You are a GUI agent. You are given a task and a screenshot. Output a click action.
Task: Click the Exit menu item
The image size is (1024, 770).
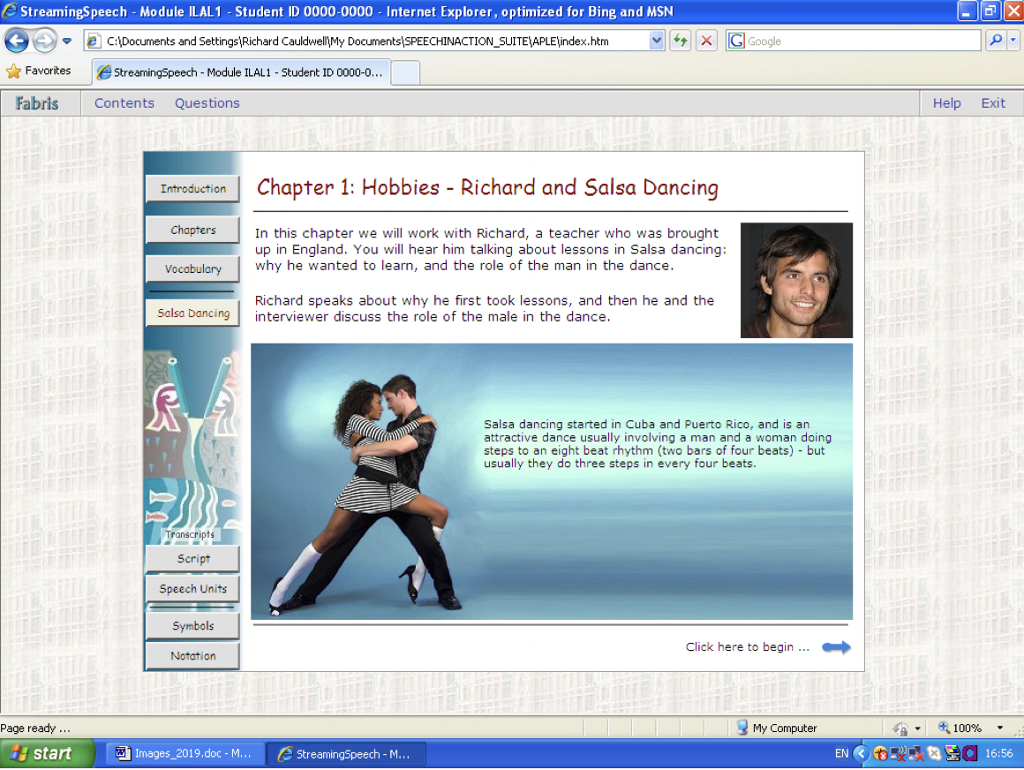(x=992, y=103)
